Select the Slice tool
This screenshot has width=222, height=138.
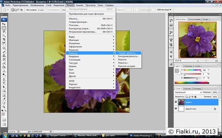coord(4,43)
